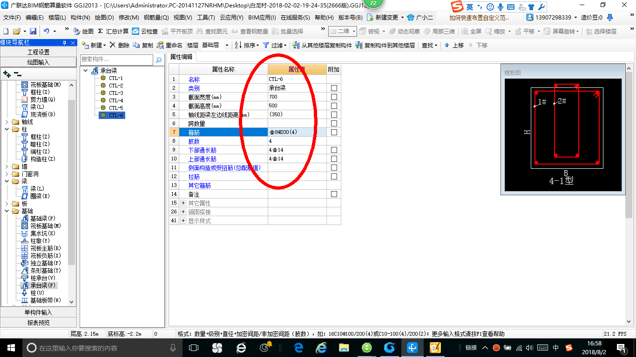
Task: Toggle 附加 checkbox for 跨数量 row
Action: click(334, 124)
